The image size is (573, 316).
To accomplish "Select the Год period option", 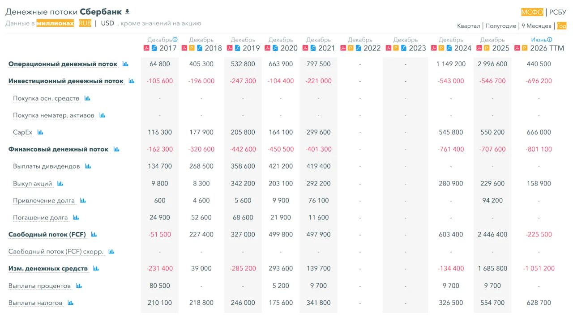I will 561,25.
